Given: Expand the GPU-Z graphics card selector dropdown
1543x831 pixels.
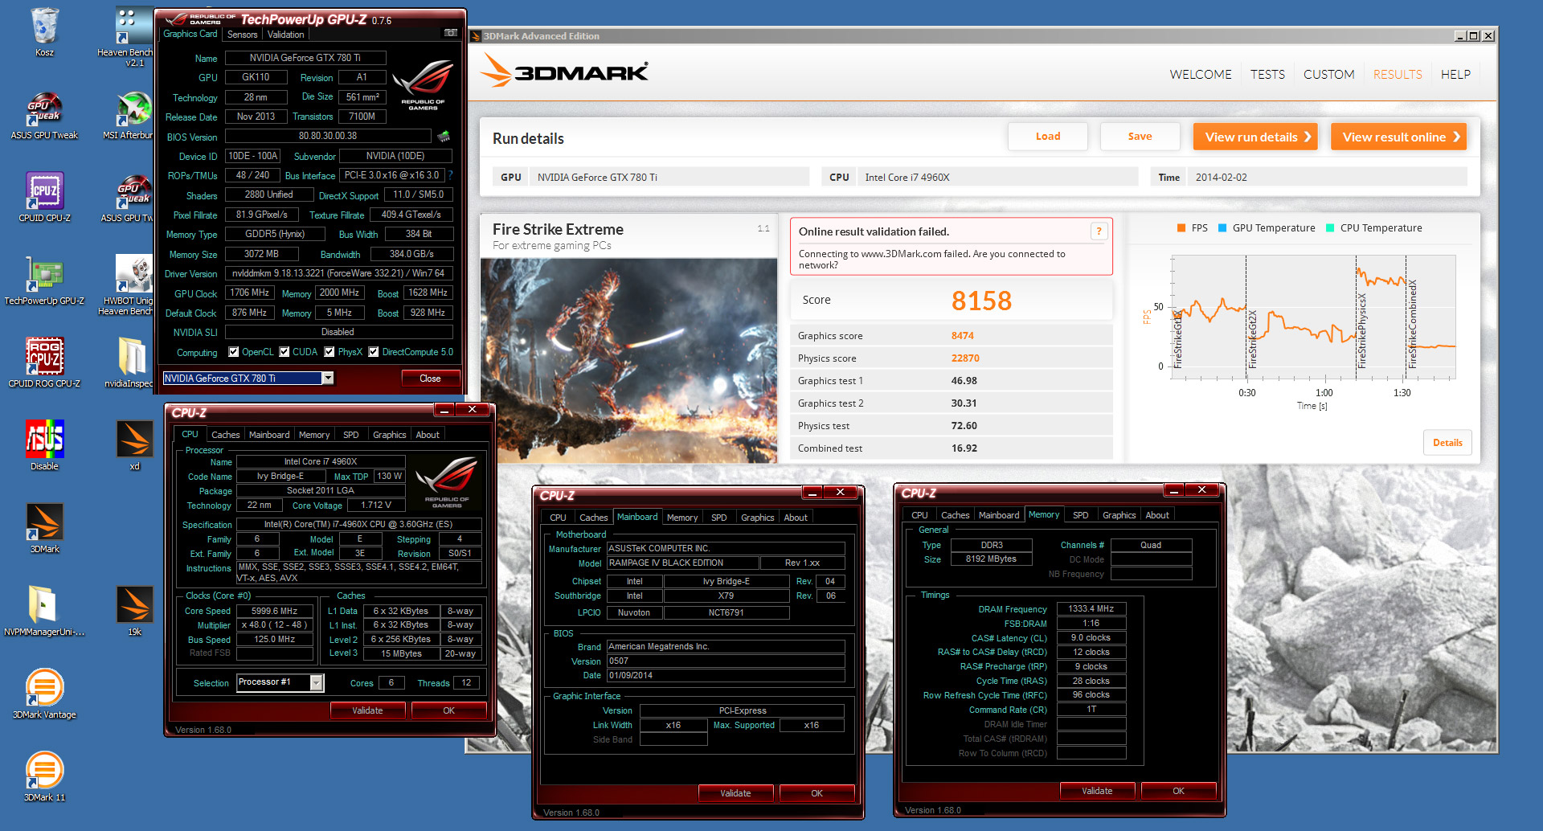Looking at the screenshot, I should 328,379.
